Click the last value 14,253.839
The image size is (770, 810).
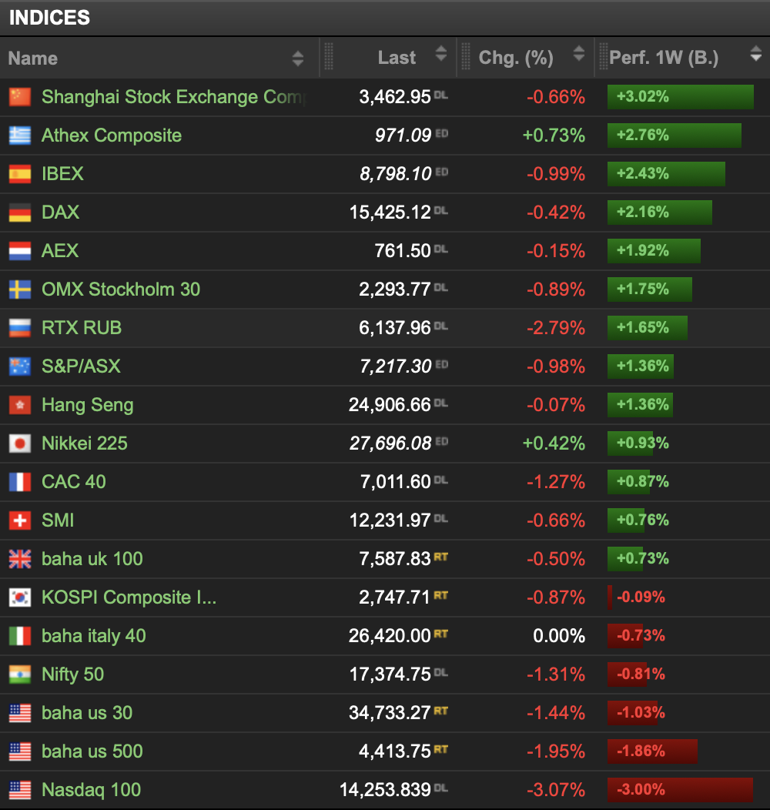tap(385, 790)
